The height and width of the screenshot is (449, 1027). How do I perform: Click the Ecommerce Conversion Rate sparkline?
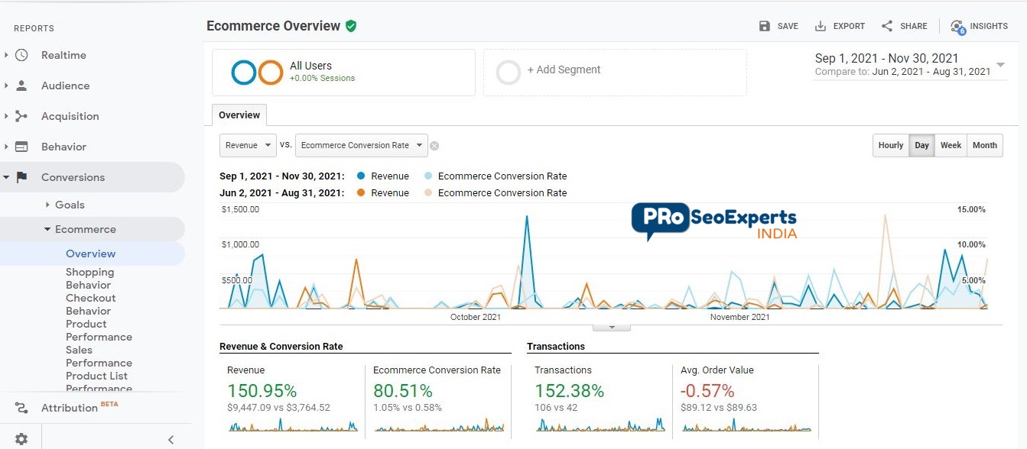439,425
